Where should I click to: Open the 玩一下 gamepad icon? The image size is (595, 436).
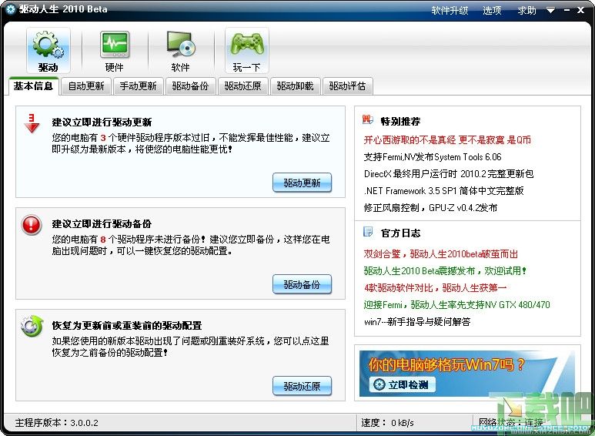246,51
